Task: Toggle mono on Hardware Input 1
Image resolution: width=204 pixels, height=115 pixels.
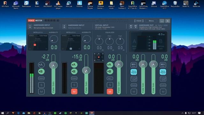Action: tap(41, 78)
